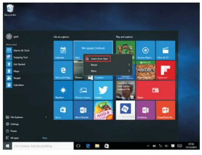Screen dimensions: 202x155
Task: Open Alarms & Clock from Most used
Action: click(18, 50)
